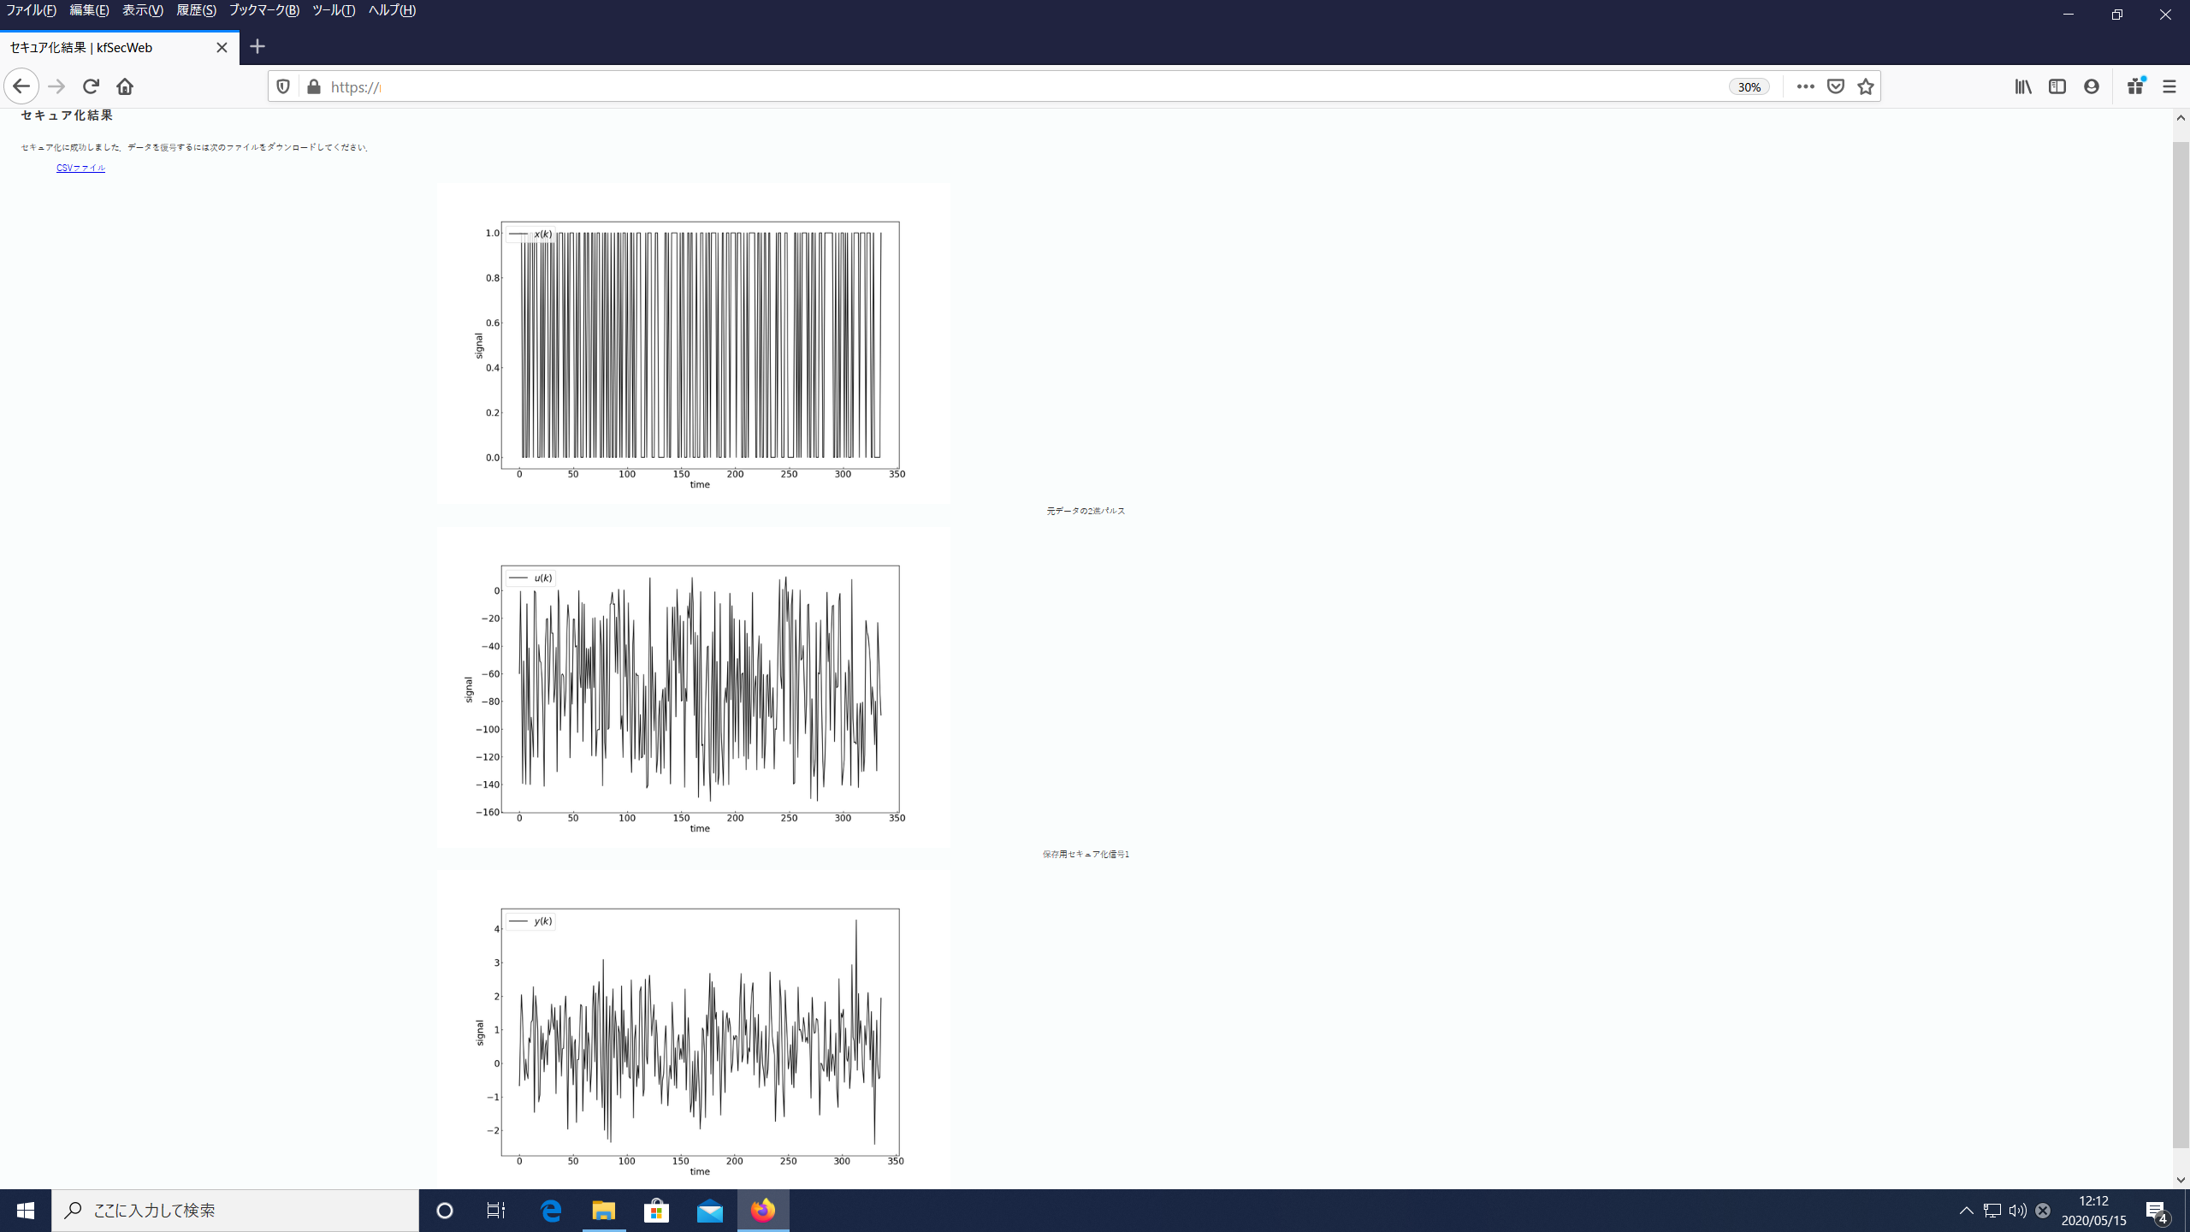Open the Firefox account icon
The width and height of the screenshot is (2190, 1232).
tap(2092, 86)
